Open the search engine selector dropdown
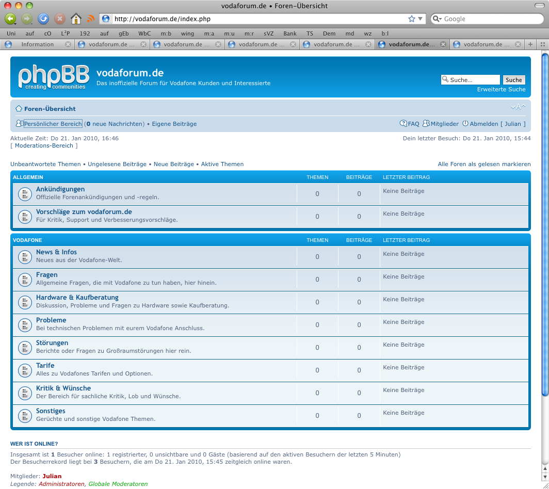The image size is (549, 489). coord(437,19)
